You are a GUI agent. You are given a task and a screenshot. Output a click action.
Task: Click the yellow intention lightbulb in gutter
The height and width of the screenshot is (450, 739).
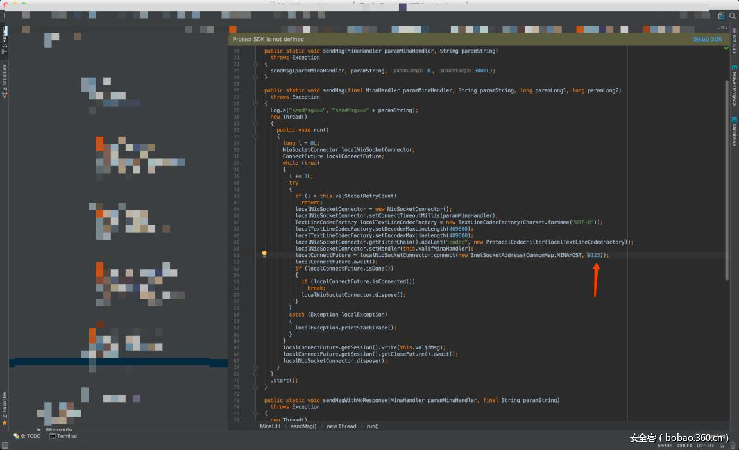(x=264, y=254)
